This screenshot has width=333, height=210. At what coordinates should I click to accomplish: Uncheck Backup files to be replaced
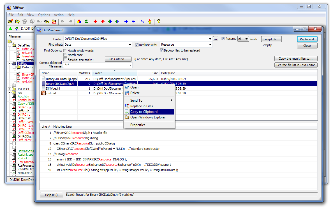(162, 50)
